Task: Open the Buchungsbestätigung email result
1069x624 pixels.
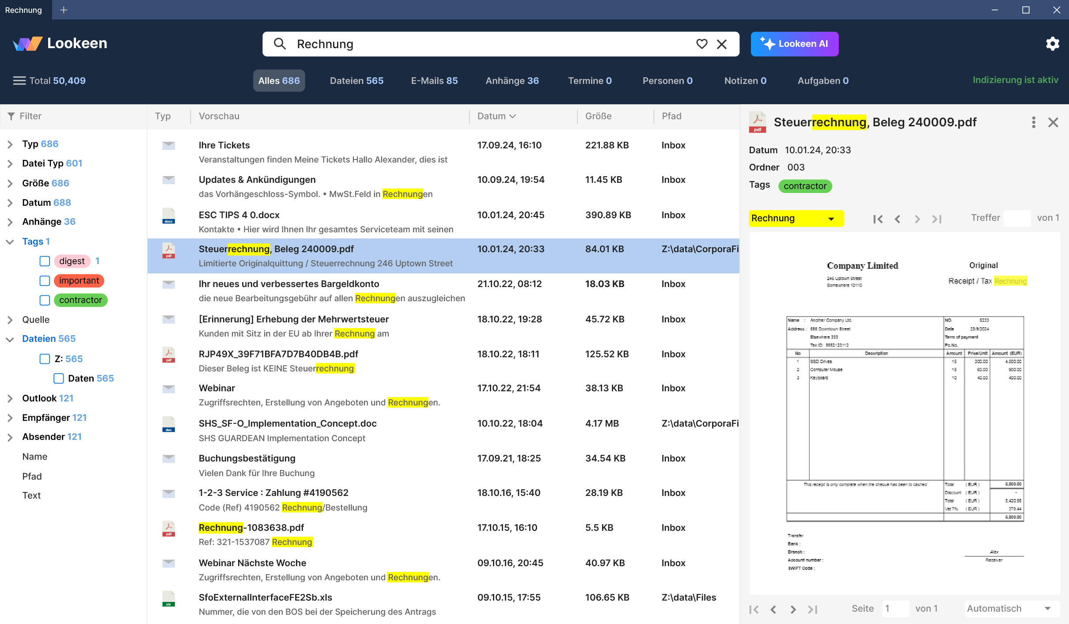Action: 443,465
